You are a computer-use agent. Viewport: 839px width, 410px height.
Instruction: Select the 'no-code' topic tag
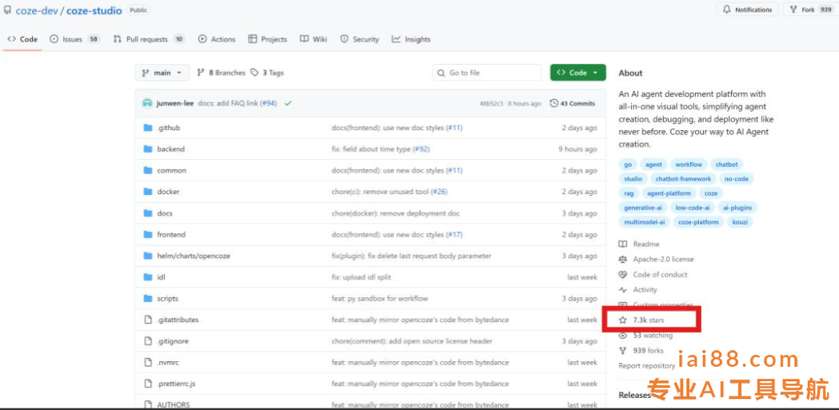(x=737, y=179)
